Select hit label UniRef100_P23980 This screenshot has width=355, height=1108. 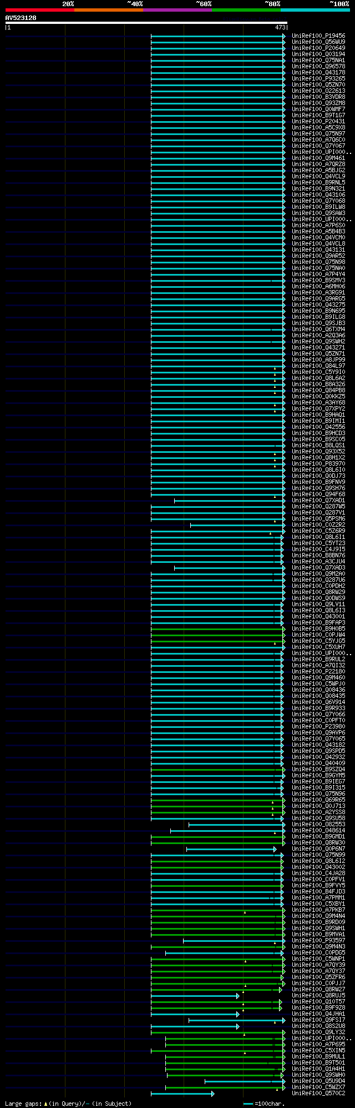pos(318,726)
